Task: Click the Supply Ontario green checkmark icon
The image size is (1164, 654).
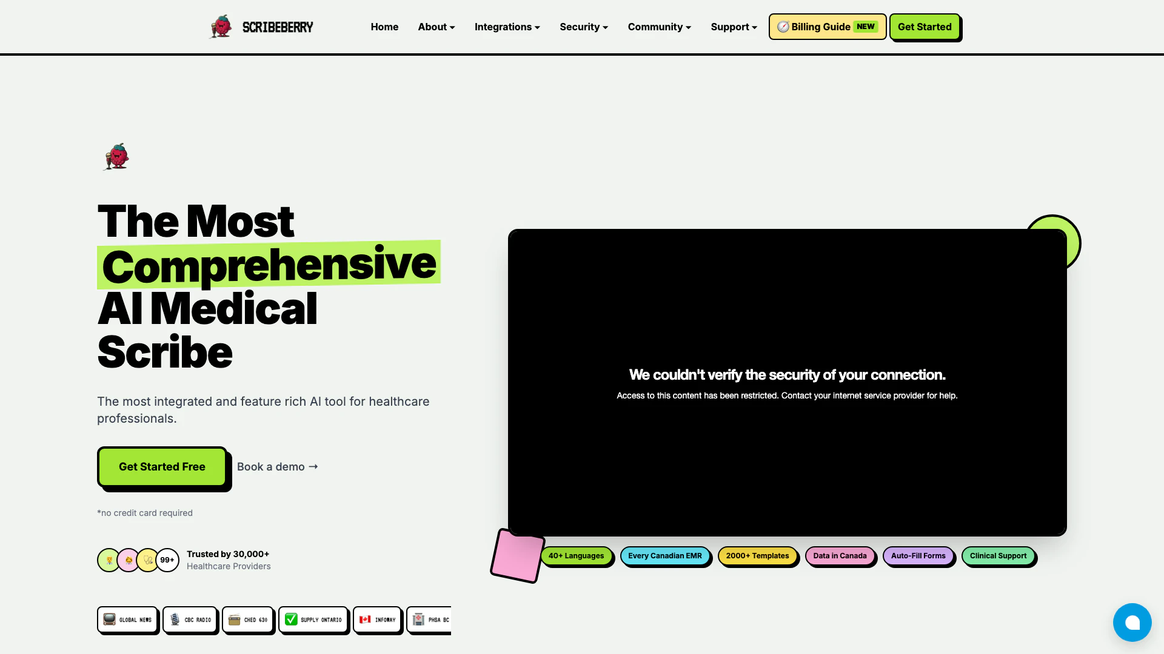Action: [x=292, y=619]
